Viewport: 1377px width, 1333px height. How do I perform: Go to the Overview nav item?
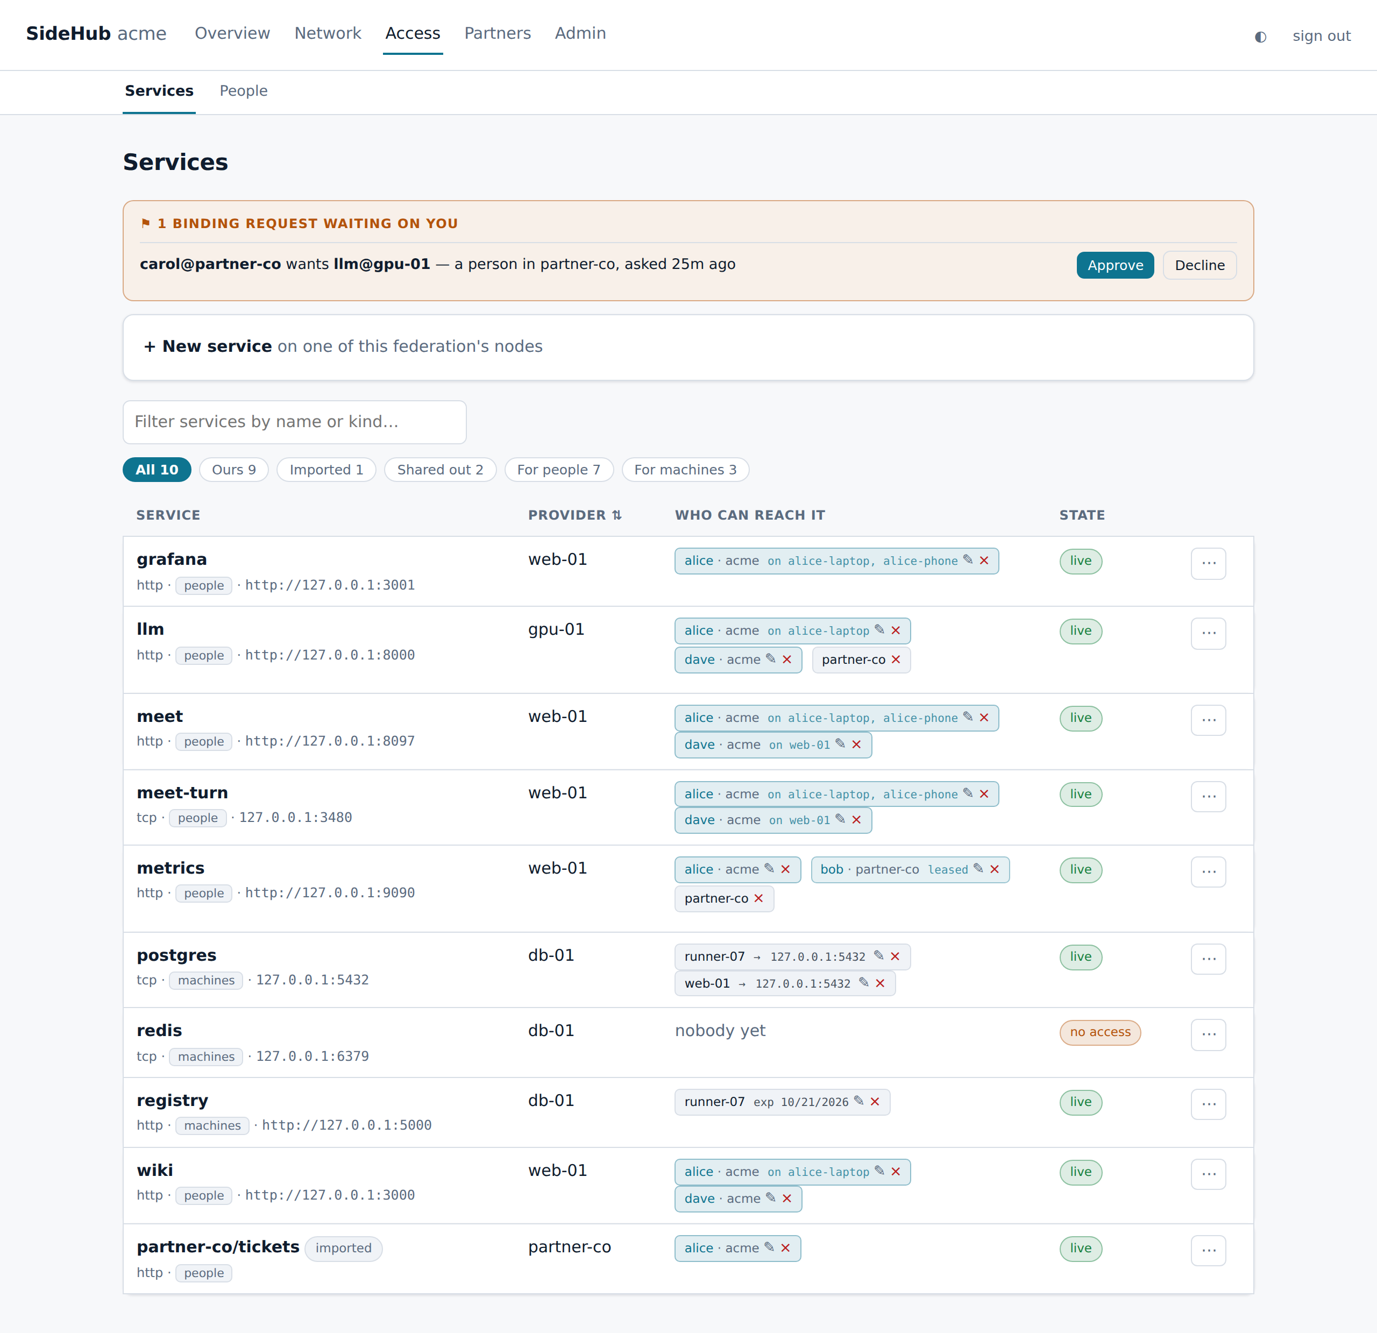[x=232, y=34]
